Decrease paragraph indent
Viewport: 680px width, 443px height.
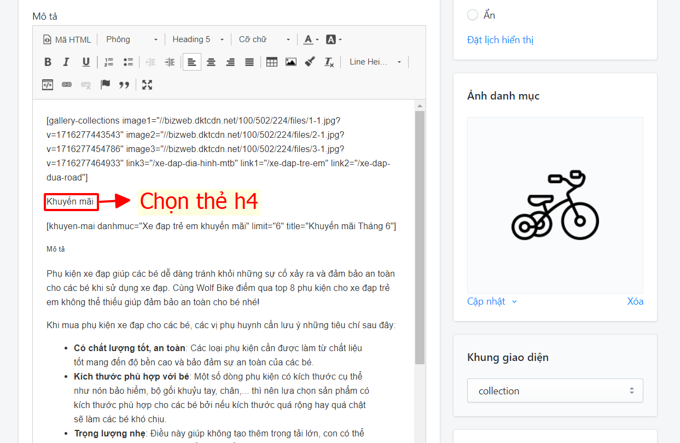tap(150, 62)
